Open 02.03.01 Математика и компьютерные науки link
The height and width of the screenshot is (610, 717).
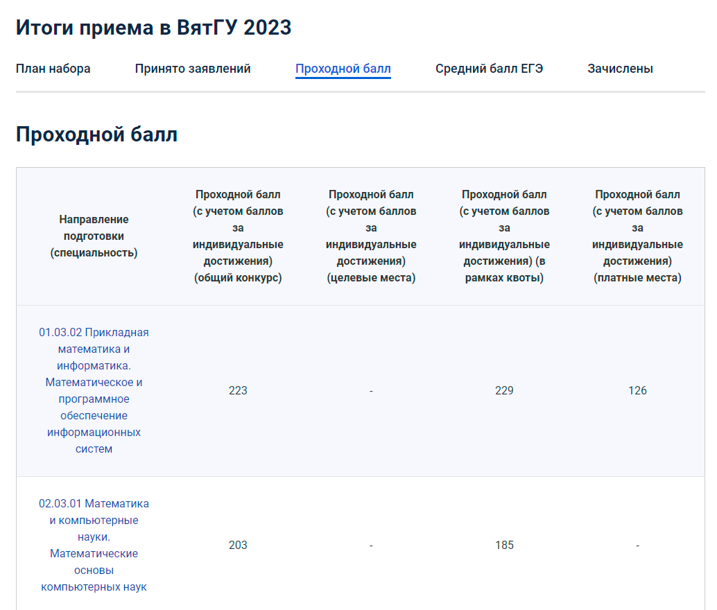coord(94,545)
